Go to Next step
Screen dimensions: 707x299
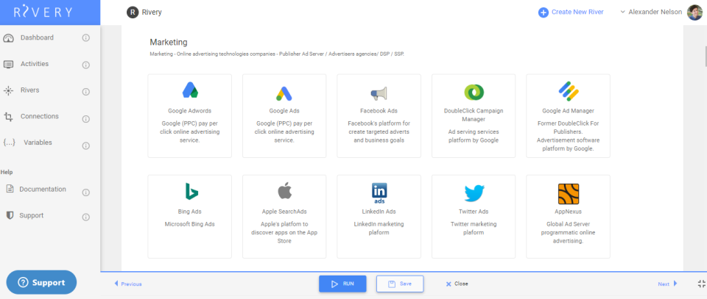point(668,284)
